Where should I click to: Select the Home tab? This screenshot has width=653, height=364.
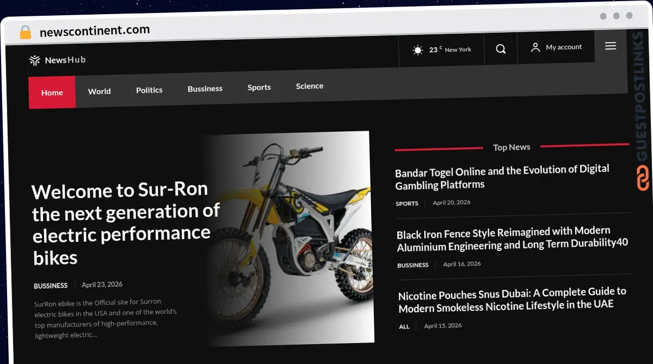[52, 92]
